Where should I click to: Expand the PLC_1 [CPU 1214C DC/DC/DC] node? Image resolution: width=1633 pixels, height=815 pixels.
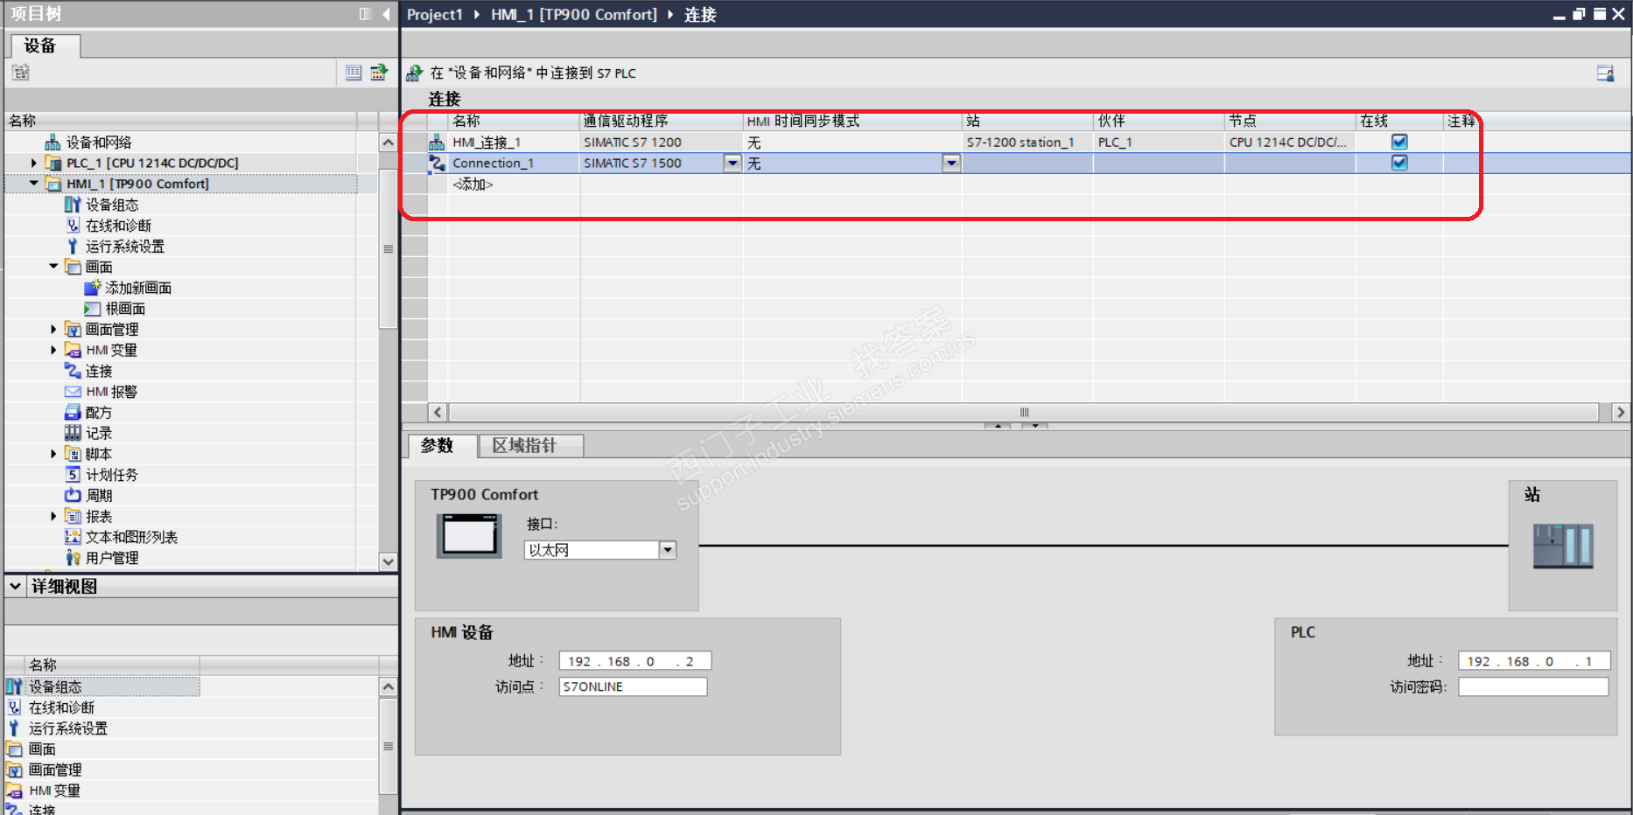tap(33, 163)
